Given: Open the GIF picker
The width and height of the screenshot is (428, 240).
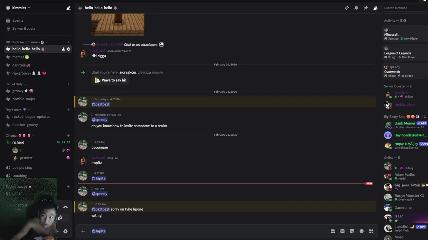Looking at the screenshot, I should [x=342, y=231].
